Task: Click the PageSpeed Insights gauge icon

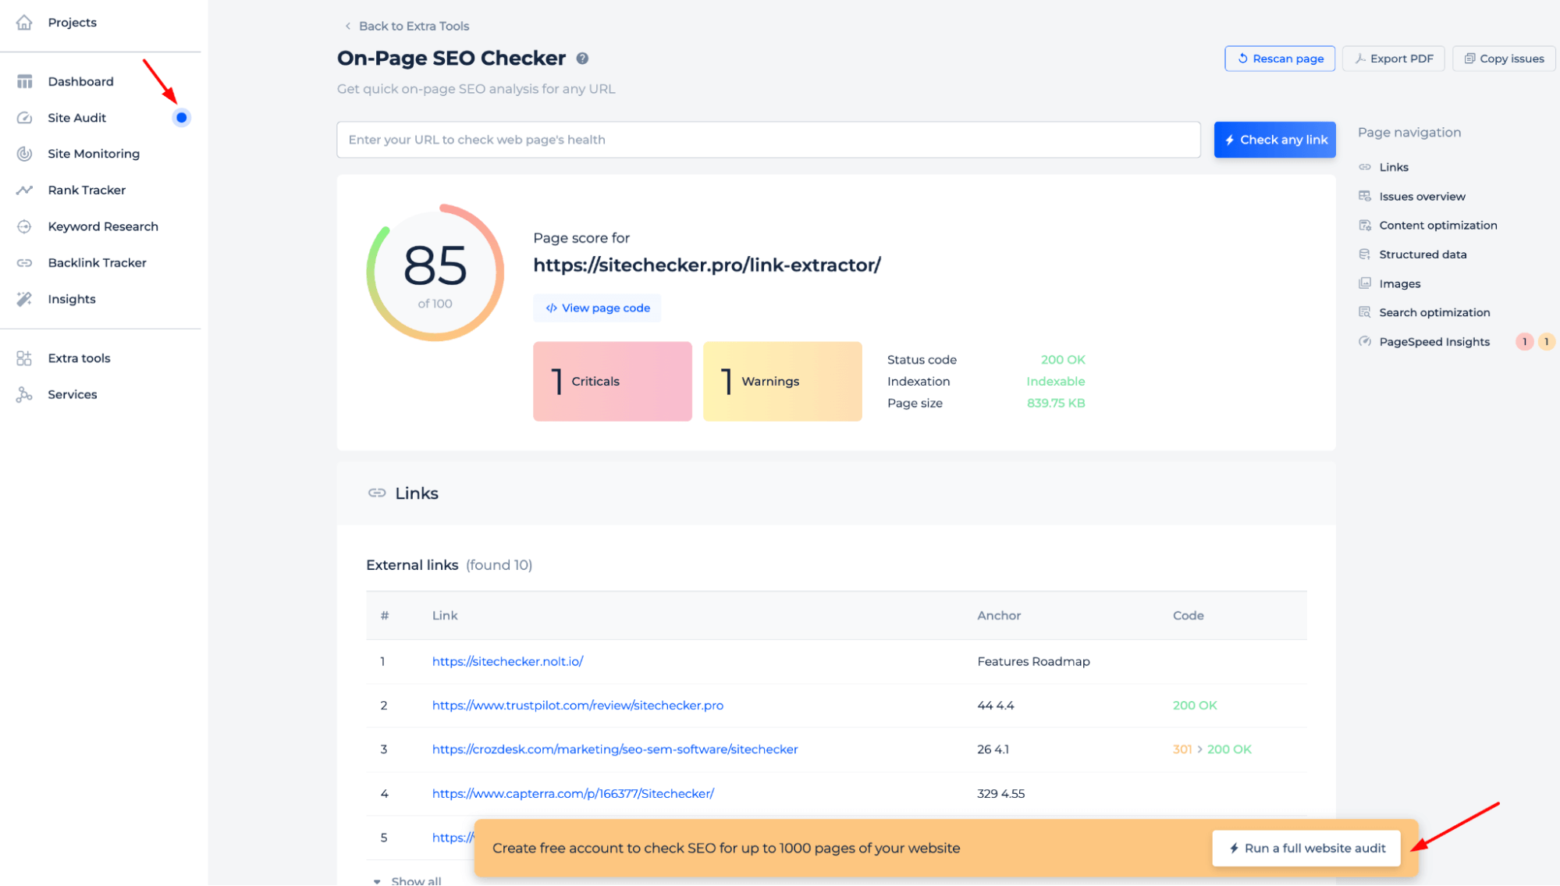Action: click(1365, 341)
